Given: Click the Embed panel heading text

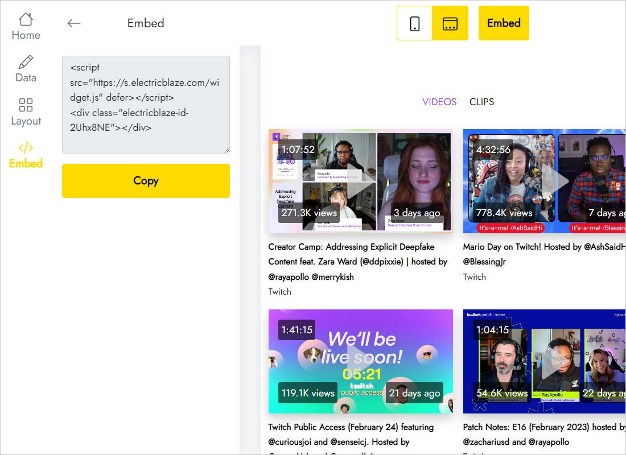Looking at the screenshot, I should [146, 23].
